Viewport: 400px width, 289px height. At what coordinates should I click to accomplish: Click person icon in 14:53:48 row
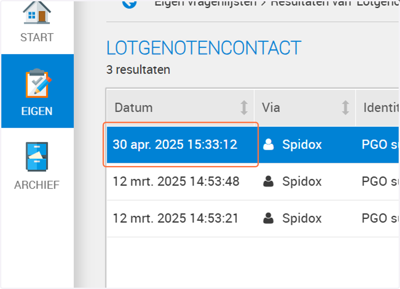coord(268,182)
